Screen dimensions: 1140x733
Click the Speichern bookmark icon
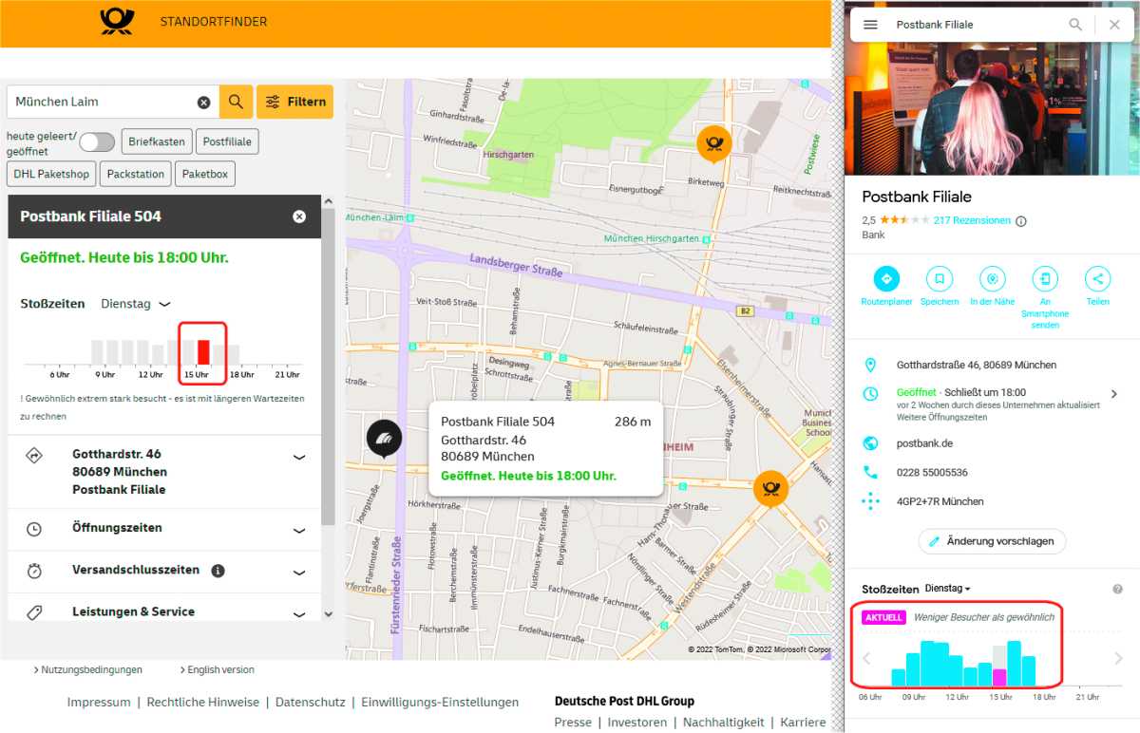pyautogui.click(x=940, y=278)
